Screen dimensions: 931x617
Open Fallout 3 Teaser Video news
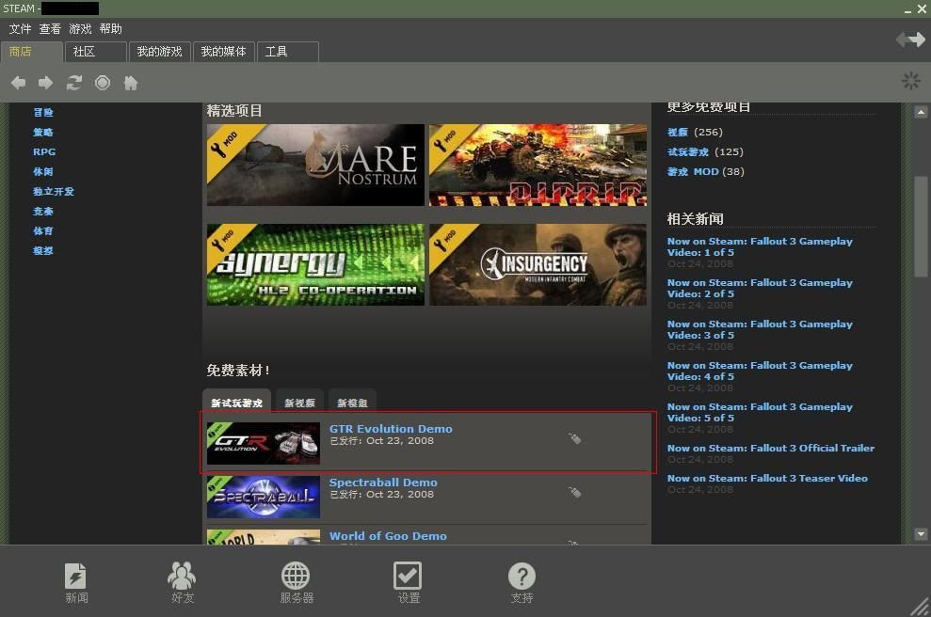[767, 478]
